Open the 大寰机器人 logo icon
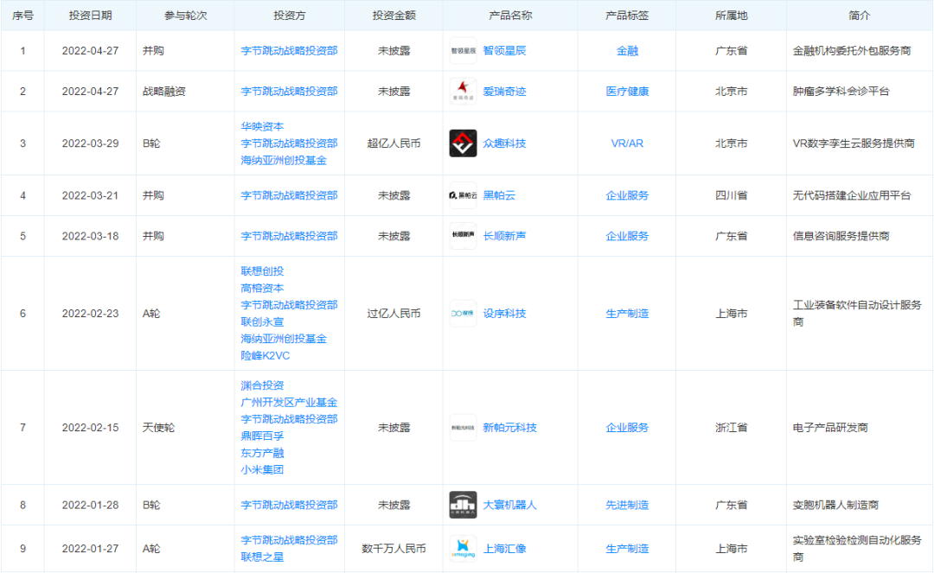The image size is (934, 573). pyautogui.click(x=463, y=505)
